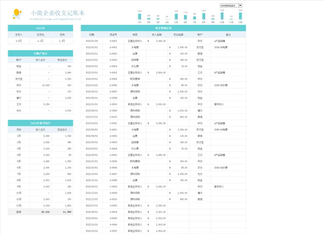Select the 170 expense total for 农行
Image resolution: width=324 pixels, height=234 pixels.
[62, 92]
